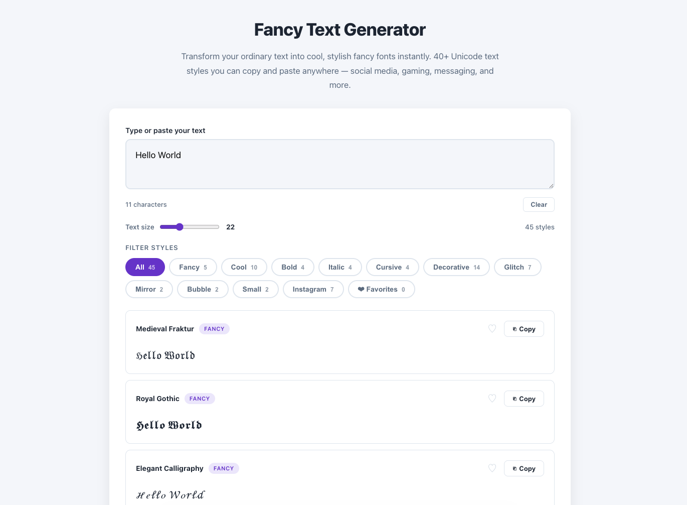Switch to the Cursive filter category
The height and width of the screenshot is (505, 687).
point(392,267)
